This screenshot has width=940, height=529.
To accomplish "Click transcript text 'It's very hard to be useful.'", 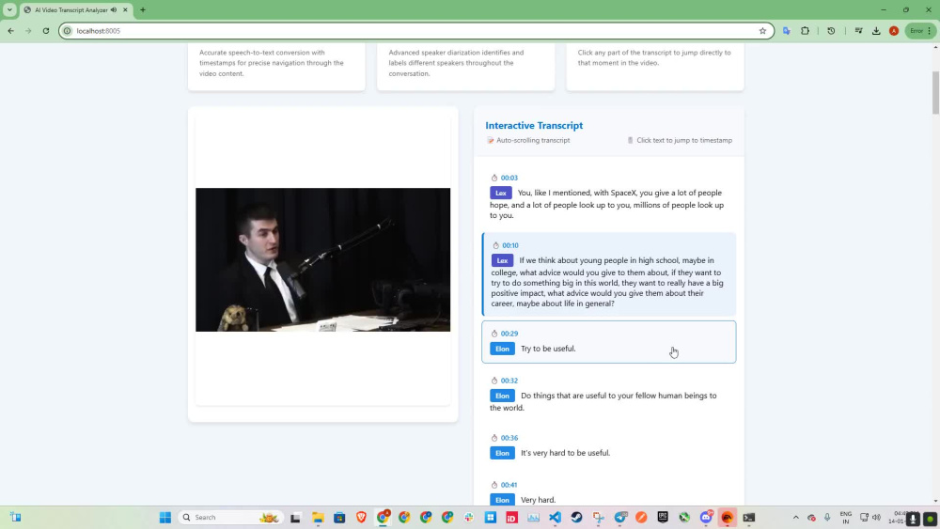I will click(x=565, y=453).
